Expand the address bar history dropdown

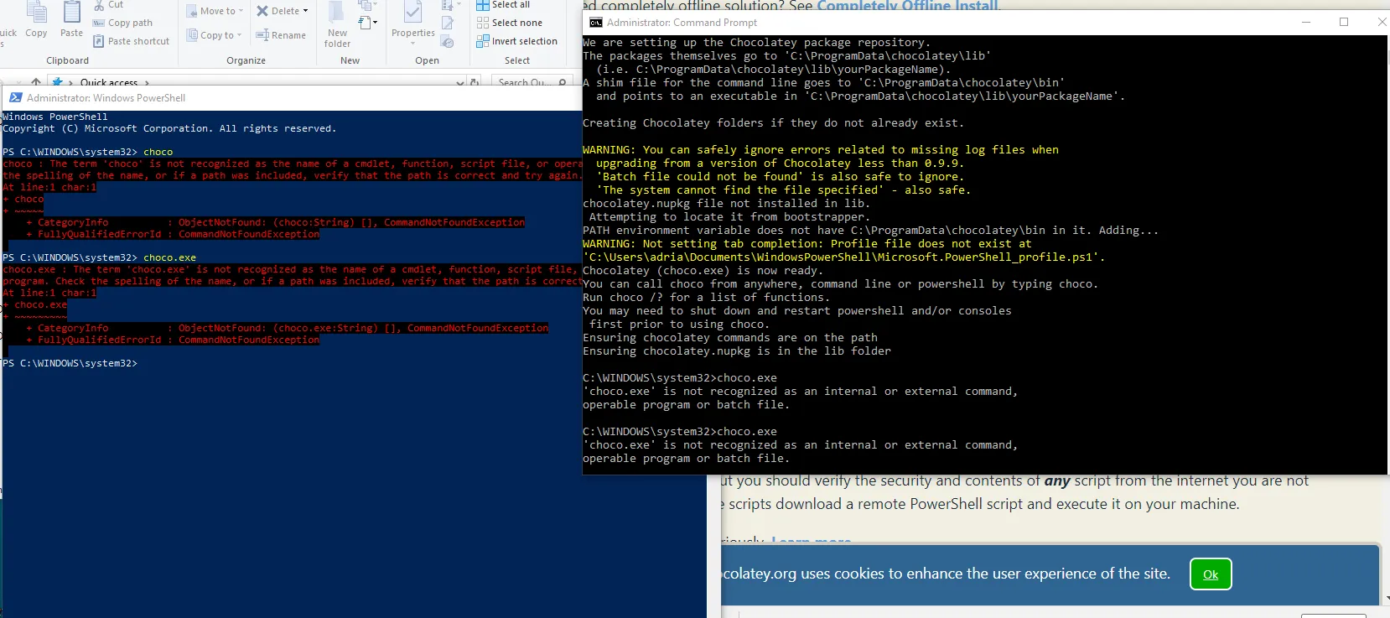coord(459,82)
